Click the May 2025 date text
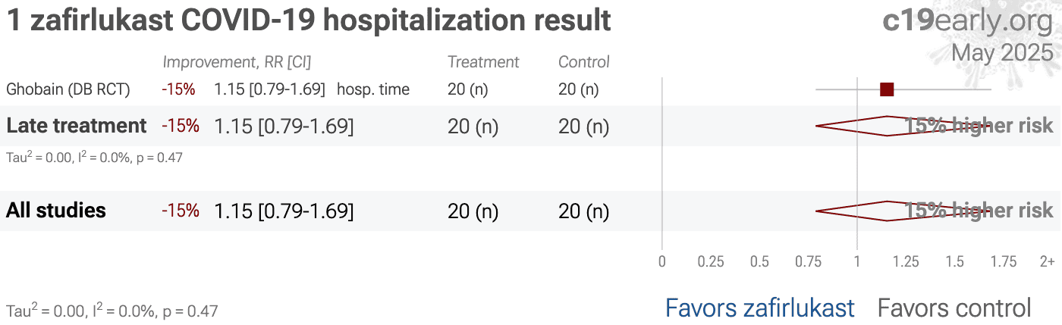This screenshot has height=325, width=1062. point(1002,52)
